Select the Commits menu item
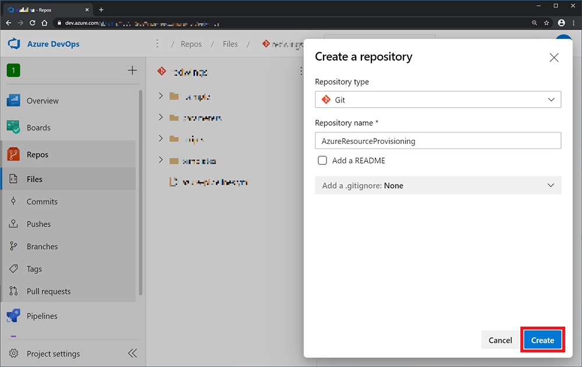This screenshot has width=582, height=367. pos(42,202)
